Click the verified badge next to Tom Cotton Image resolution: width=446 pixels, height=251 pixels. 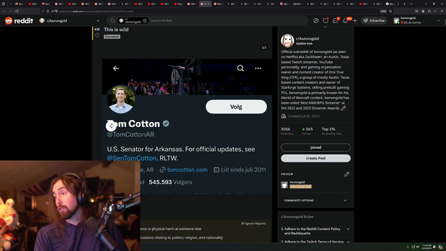(x=166, y=123)
